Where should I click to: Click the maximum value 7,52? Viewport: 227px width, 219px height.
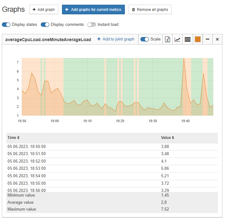coord(165,209)
